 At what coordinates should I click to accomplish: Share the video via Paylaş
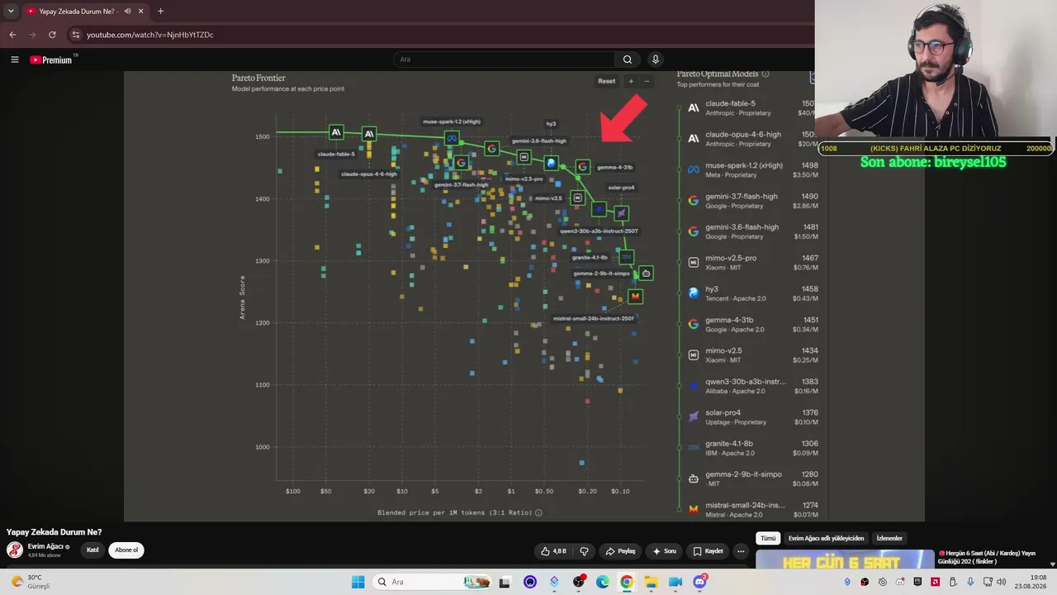coord(620,551)
